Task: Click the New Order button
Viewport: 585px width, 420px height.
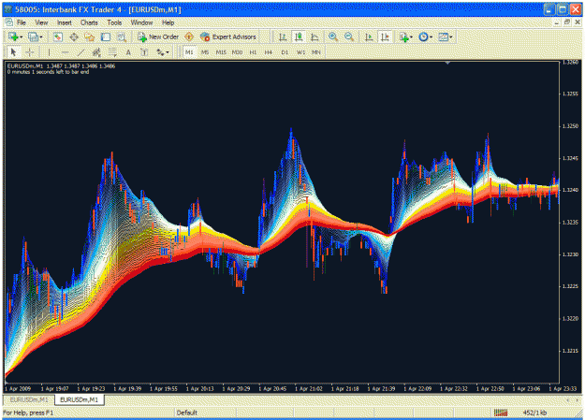Action: pos(158,36)
